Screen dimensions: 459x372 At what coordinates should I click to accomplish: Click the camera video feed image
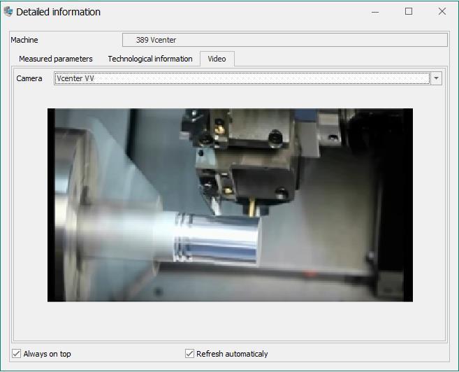[x=230, y=205]
